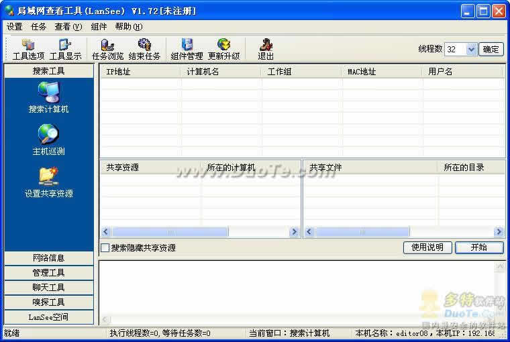The height and width of the screenshot is (342, 510).
Task: Click 所在的目录 column header
Action: (471, 168)
